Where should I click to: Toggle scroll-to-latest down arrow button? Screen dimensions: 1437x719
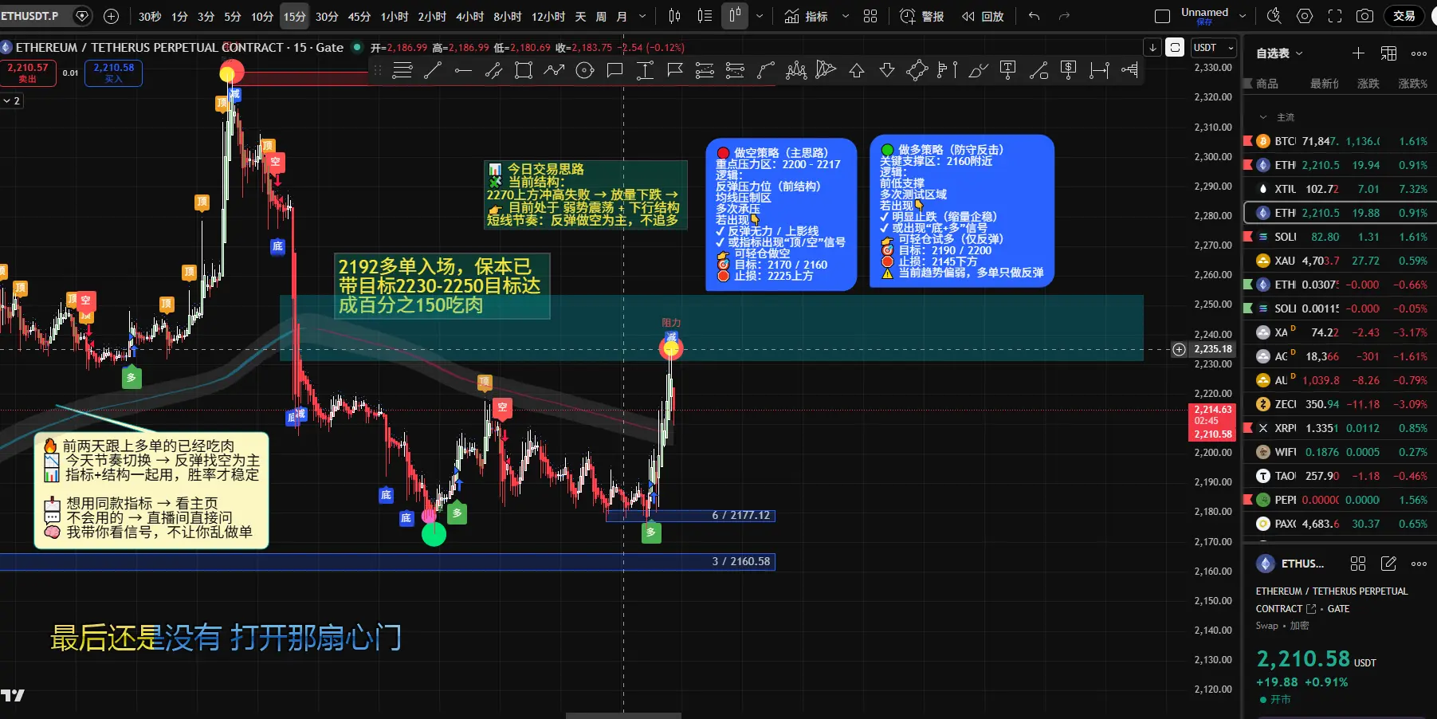pyautogui.click(x=1152, y=48)
